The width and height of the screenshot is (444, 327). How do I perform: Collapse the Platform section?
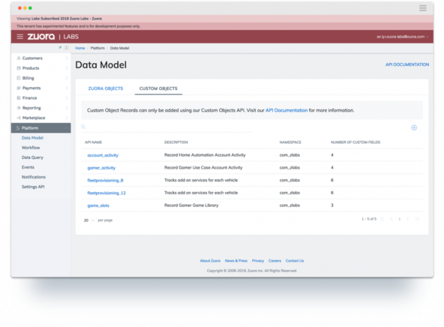(x=66, y=128)
